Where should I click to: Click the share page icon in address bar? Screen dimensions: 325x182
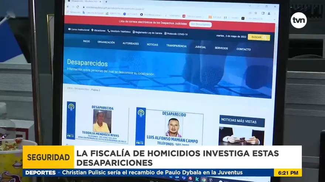[x=250, y=13]
